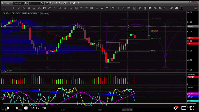Skip to the next video
Viewport: 199px width, 112px height.
17,108
